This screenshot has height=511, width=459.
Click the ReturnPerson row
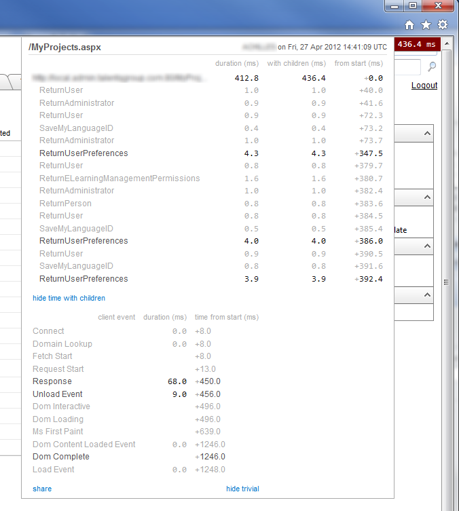[207, 204]
